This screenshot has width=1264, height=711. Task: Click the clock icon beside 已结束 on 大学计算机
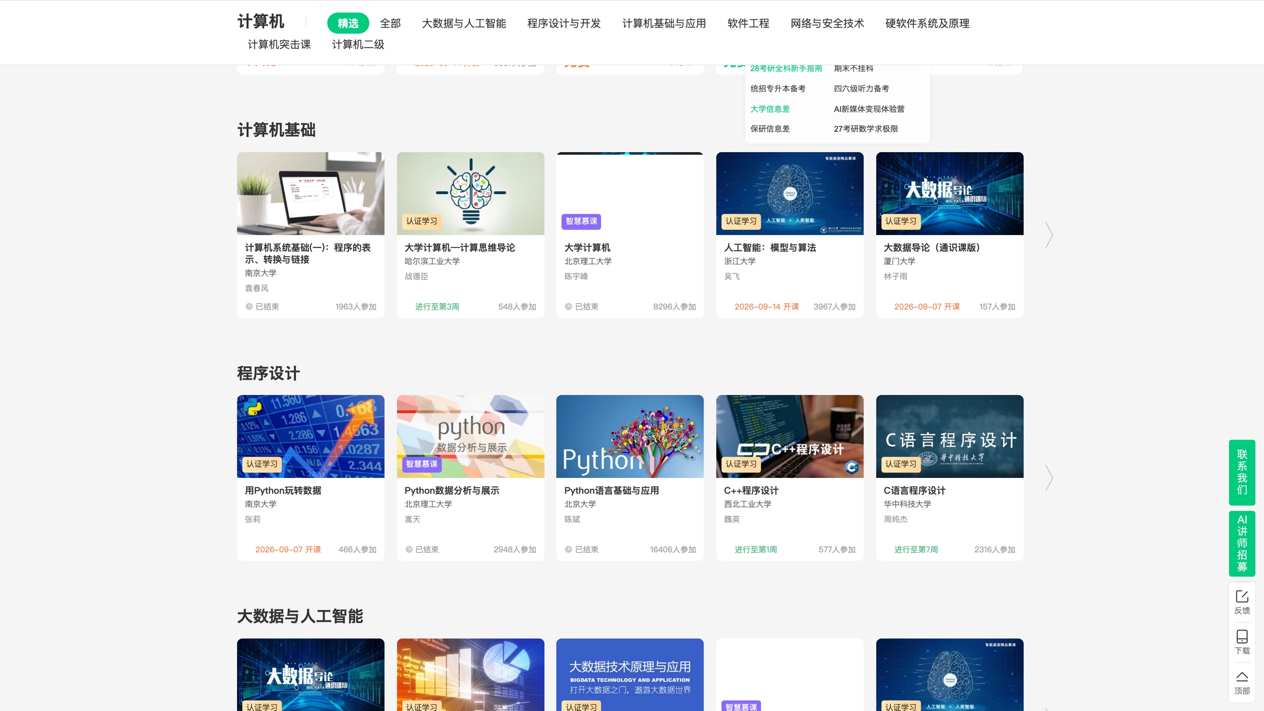[568, 307]
